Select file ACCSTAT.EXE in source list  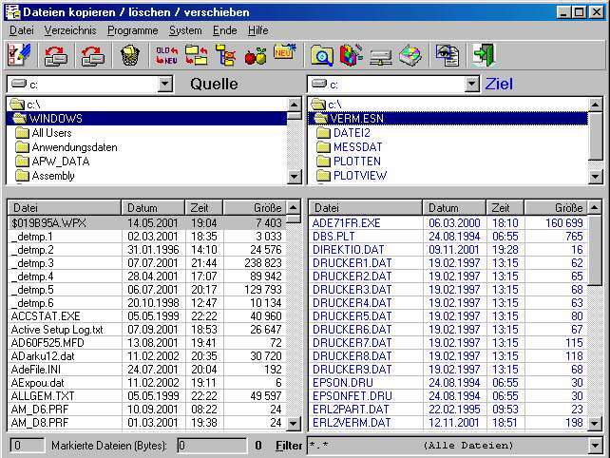tap(47, 315)
